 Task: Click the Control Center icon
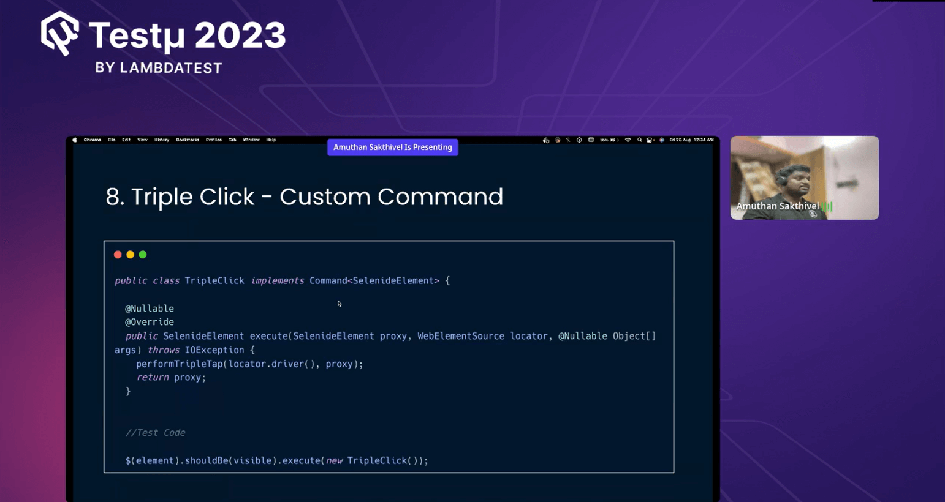click(x=650, y=140)
